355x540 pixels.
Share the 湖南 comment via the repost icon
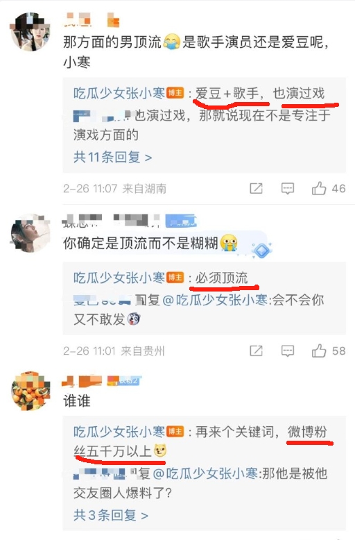tap(257, 188)
